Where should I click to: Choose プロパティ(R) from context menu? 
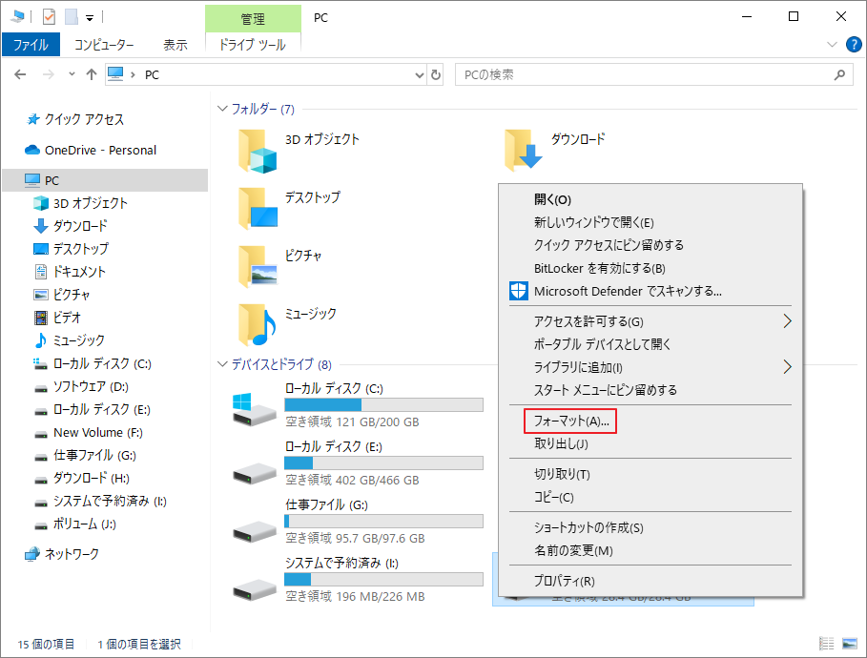[x=650, y=581]
